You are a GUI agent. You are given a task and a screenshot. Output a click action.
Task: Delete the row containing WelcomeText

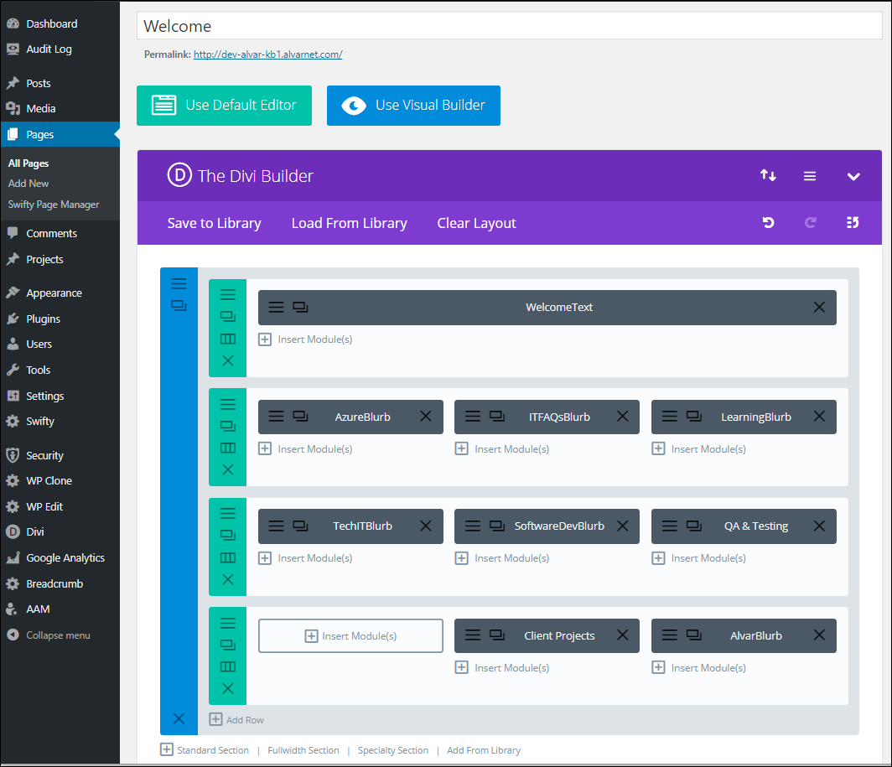pyautogui.click(x=227, y=360)
